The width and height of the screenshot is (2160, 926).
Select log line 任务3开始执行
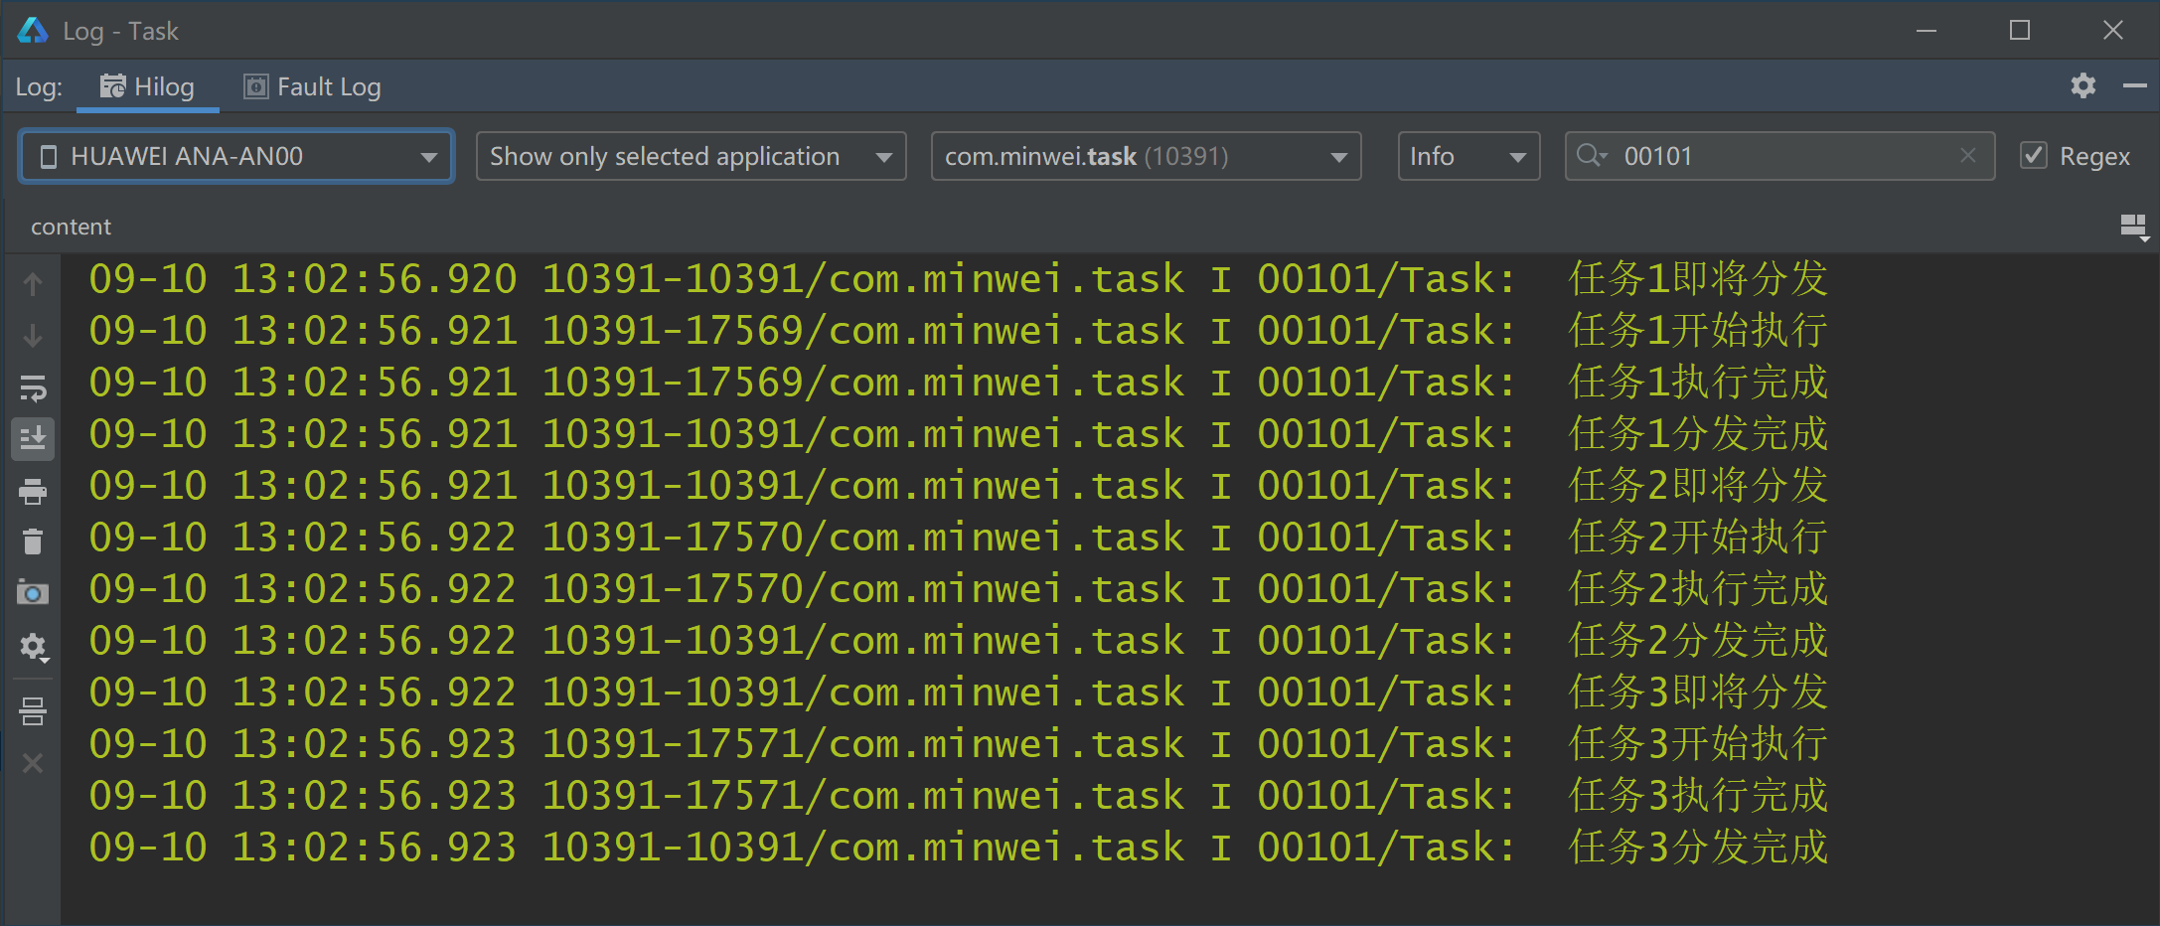point(958,744)
